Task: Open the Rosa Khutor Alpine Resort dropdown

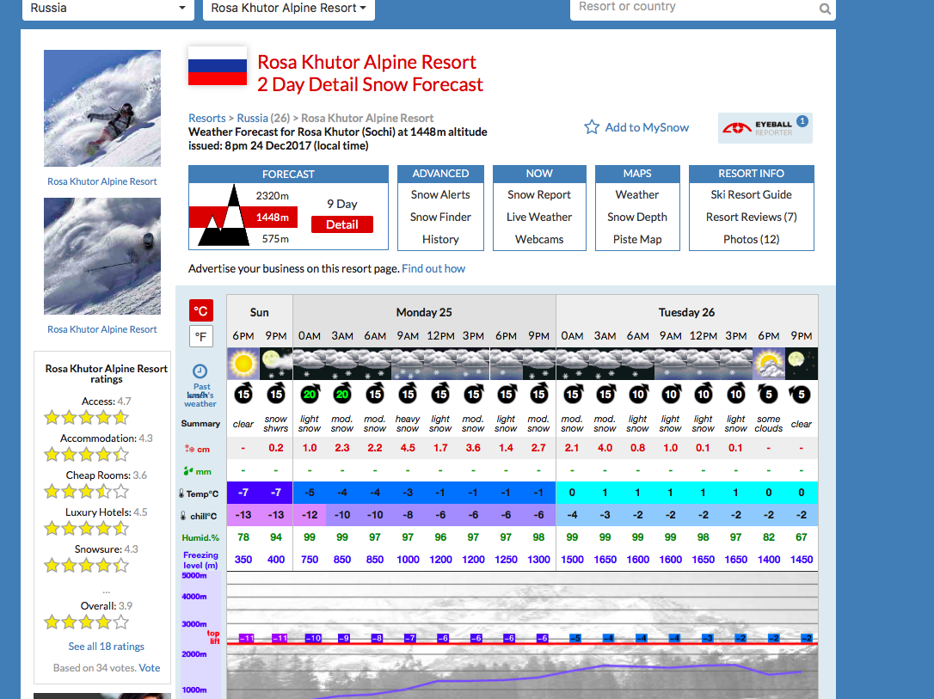Action: (x=288, y=9)
